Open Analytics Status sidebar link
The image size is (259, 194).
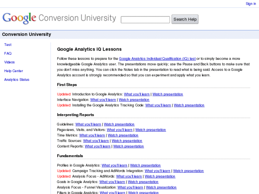17,80
